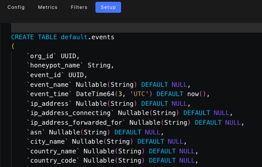The width and height of the screenshot is (262, 167).
Task: Click honeypot_name column name
Action: [x=55, y=65]
